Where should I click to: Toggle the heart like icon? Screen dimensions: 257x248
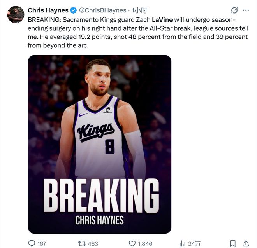click(132, 243)
